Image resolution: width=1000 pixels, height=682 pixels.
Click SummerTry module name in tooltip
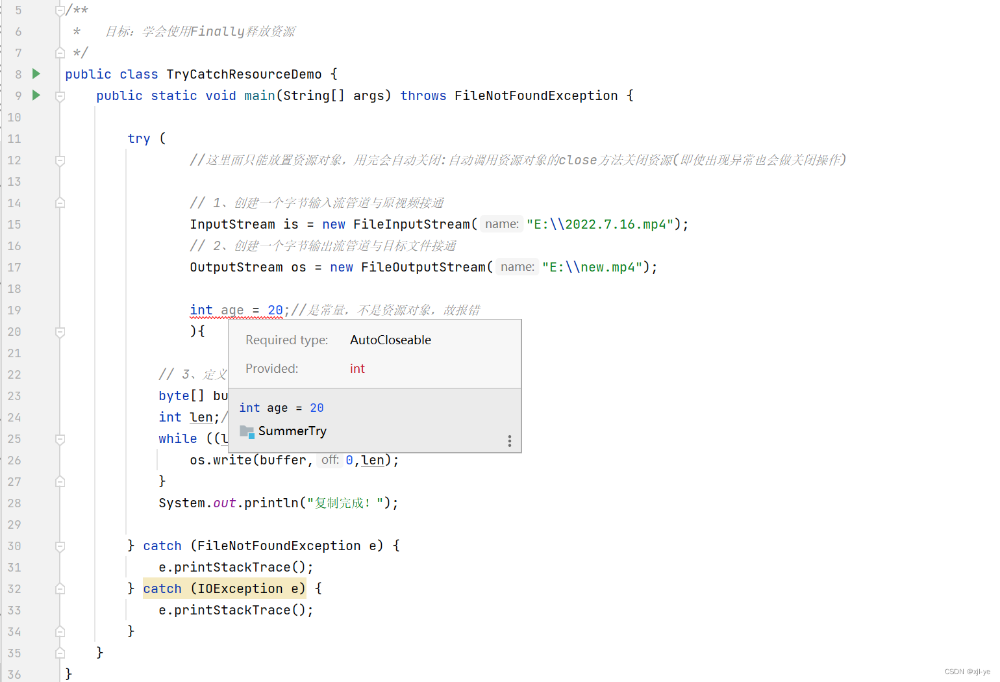(292, 431)
